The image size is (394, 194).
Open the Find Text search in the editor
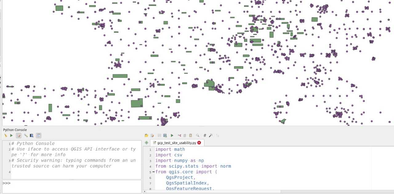197,135
